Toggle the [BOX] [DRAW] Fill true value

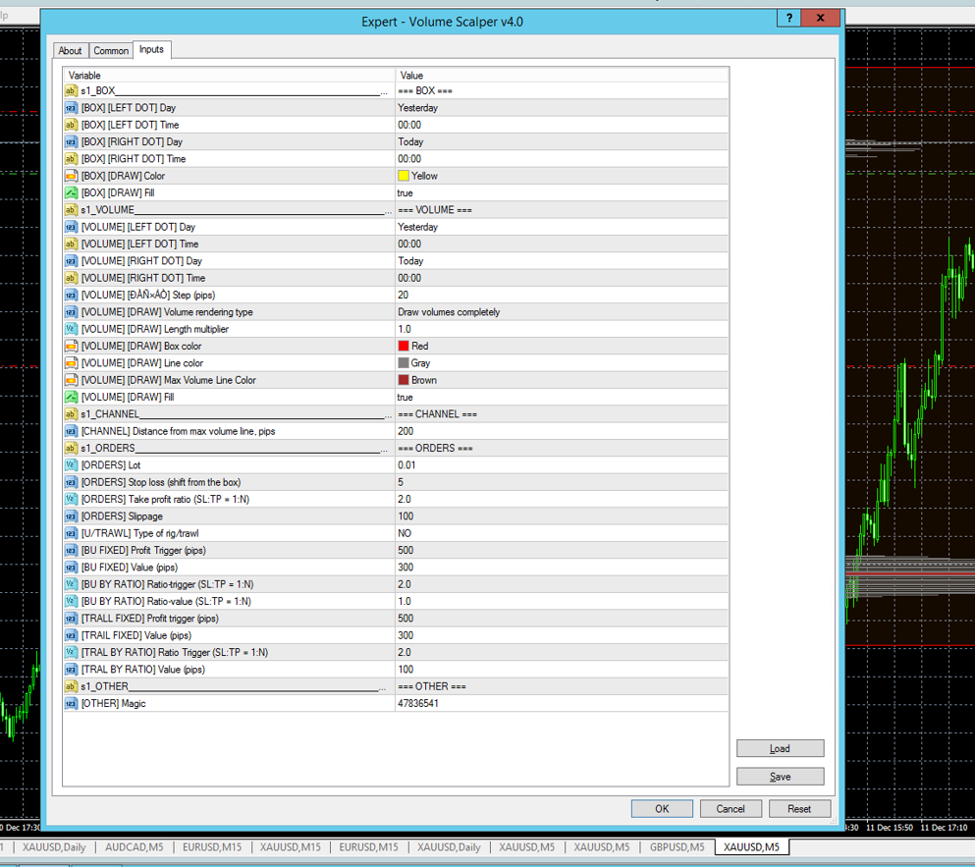(406, 193)
